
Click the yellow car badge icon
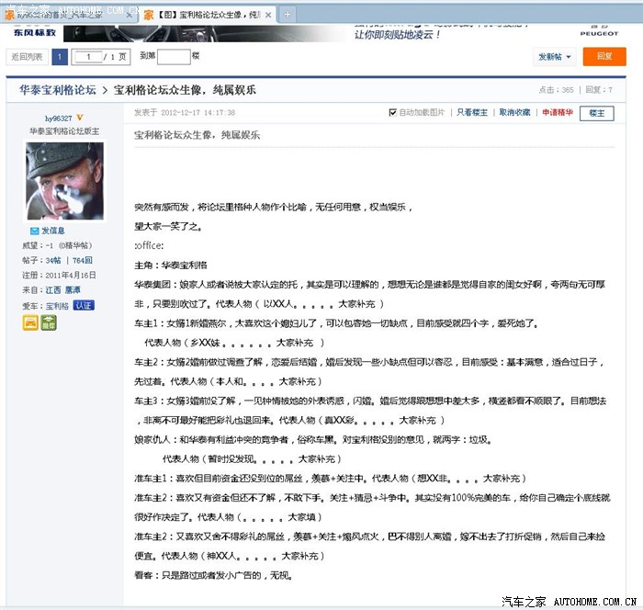pyautogui.click(x=30, y=322)
